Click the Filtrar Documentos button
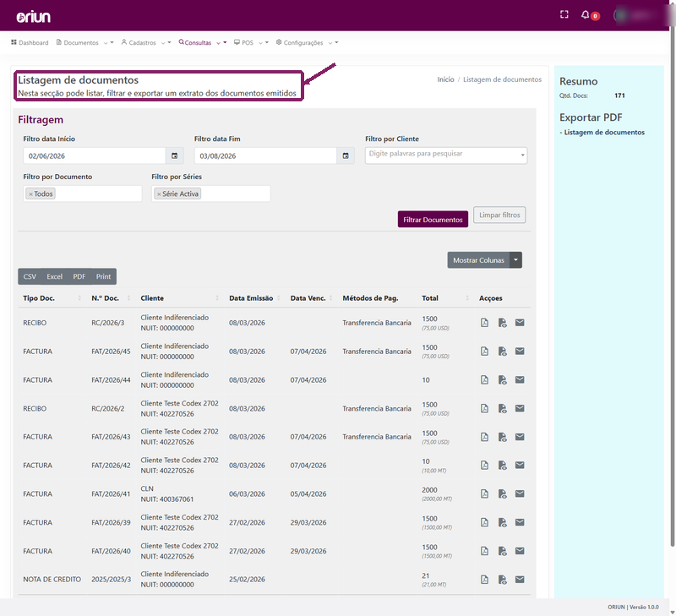 point(433,220)
